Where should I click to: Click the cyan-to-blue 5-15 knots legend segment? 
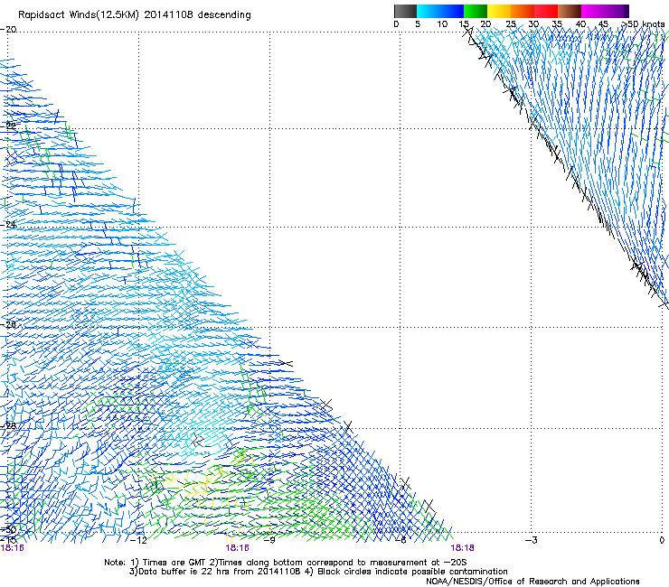coord(440,11)
